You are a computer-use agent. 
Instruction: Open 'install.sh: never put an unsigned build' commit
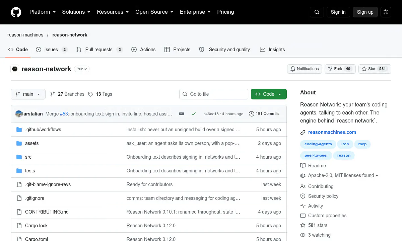(183, 130)
